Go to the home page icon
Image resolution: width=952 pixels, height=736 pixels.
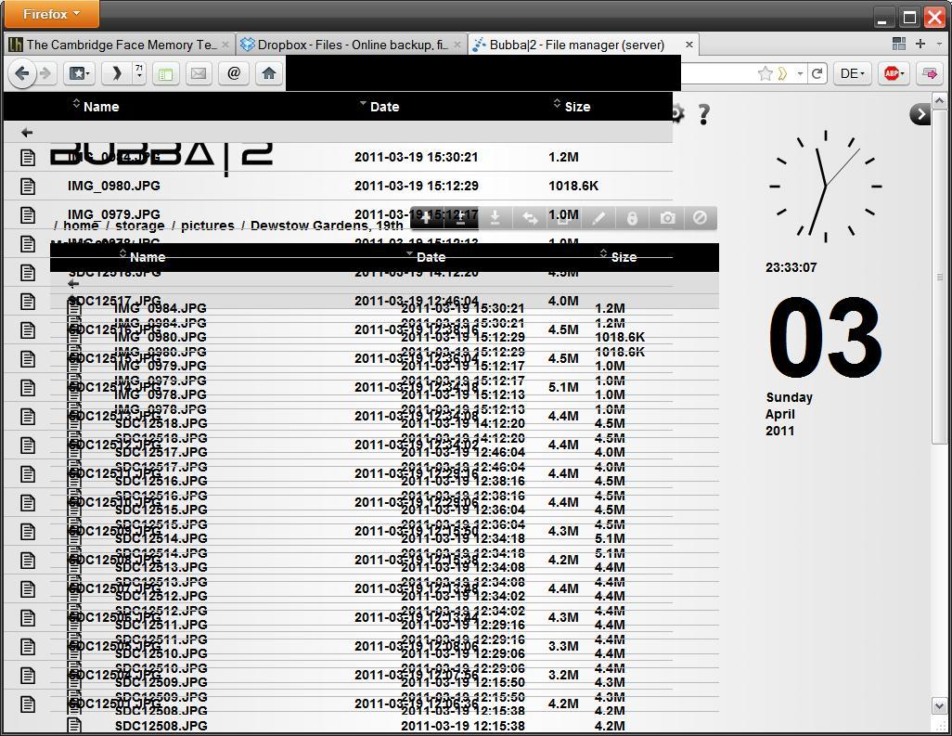(269, 73)
